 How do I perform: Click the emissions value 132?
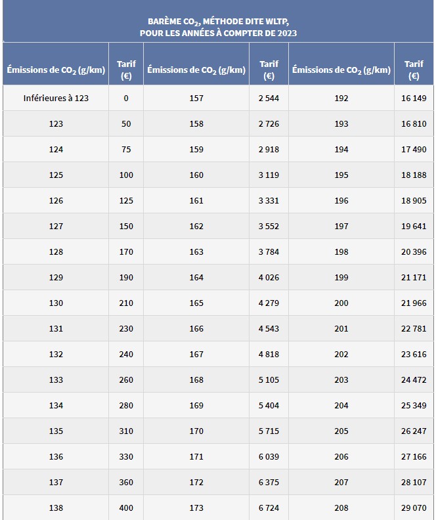point(56,354)
